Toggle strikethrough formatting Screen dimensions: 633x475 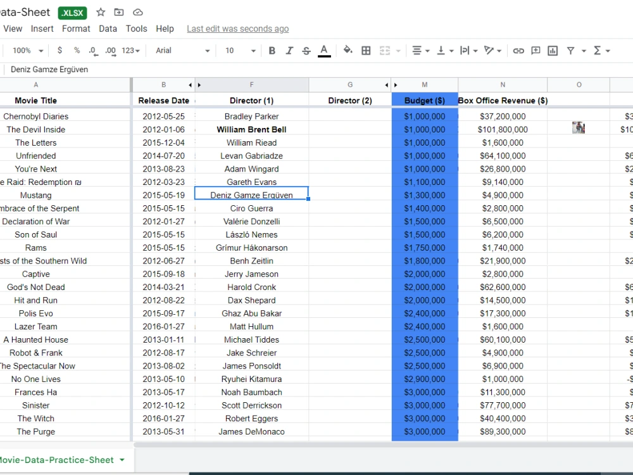(x=306, y=50)
